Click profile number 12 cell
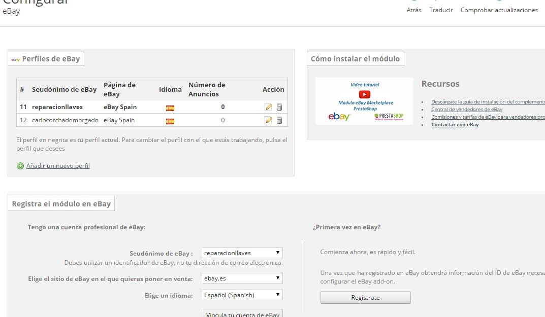545x317 pixels. tap(23, 120)
